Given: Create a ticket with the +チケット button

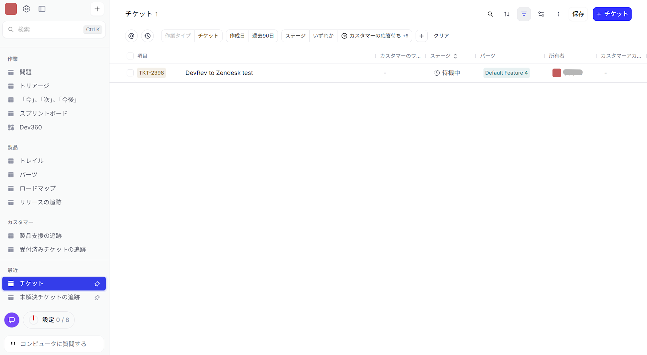Looking at the screenshot, I should [x=612, y=14].
